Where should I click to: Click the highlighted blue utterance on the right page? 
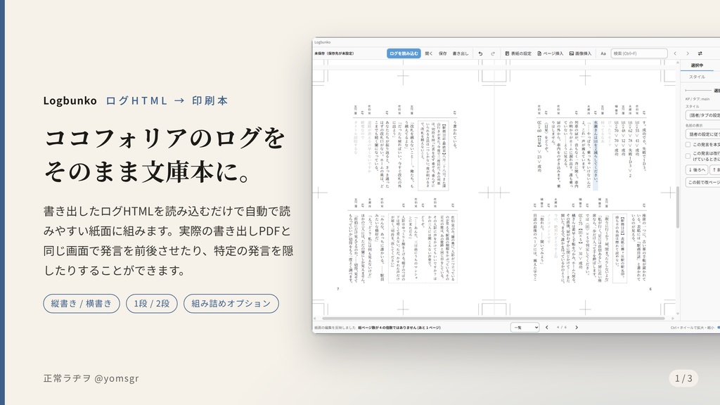point(596,155)
